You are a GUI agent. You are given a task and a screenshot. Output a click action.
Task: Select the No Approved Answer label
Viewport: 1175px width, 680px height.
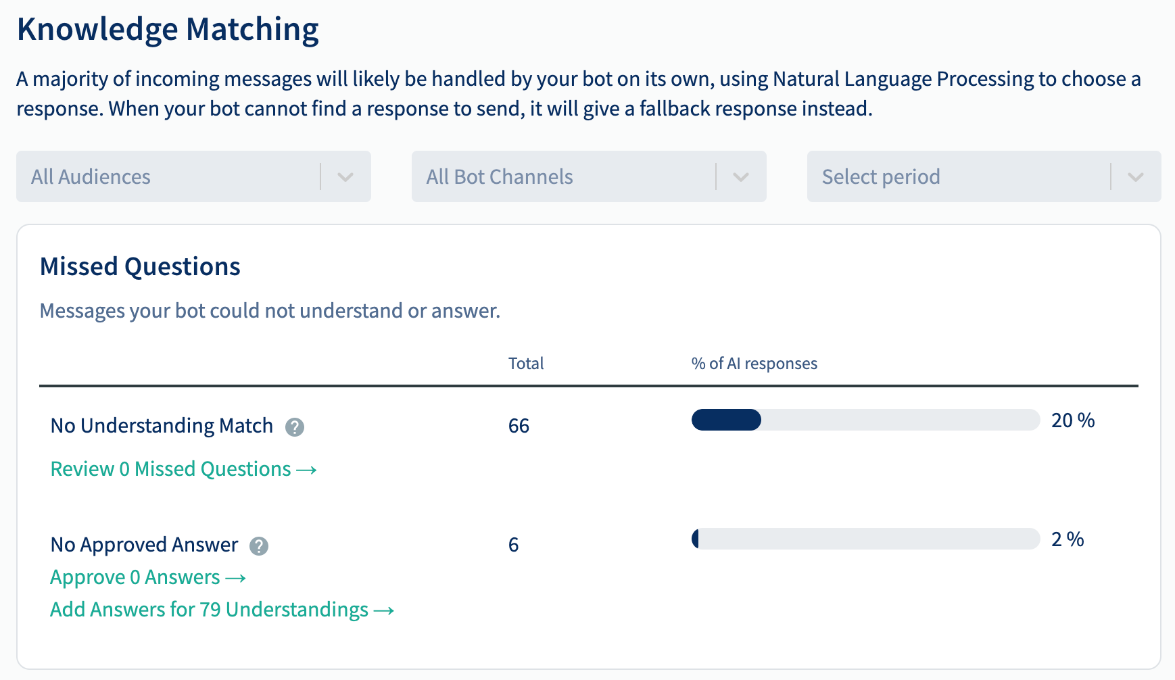pos(144,545)
